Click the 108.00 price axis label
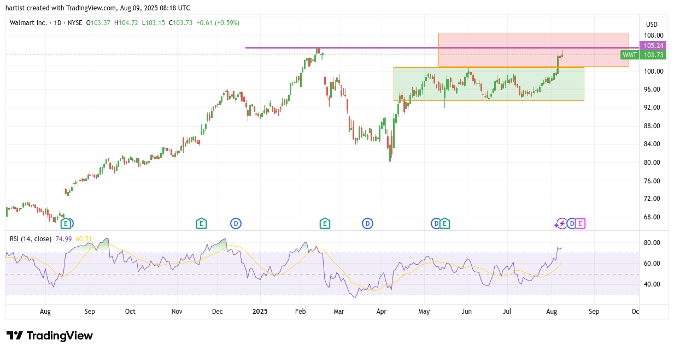The height and width of the screenshot is (352, 674). coord(654,35)
